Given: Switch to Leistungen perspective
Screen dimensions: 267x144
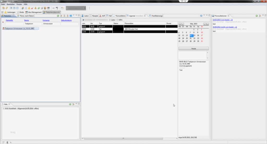Looking at the screenshot, I should click(10, 12).
